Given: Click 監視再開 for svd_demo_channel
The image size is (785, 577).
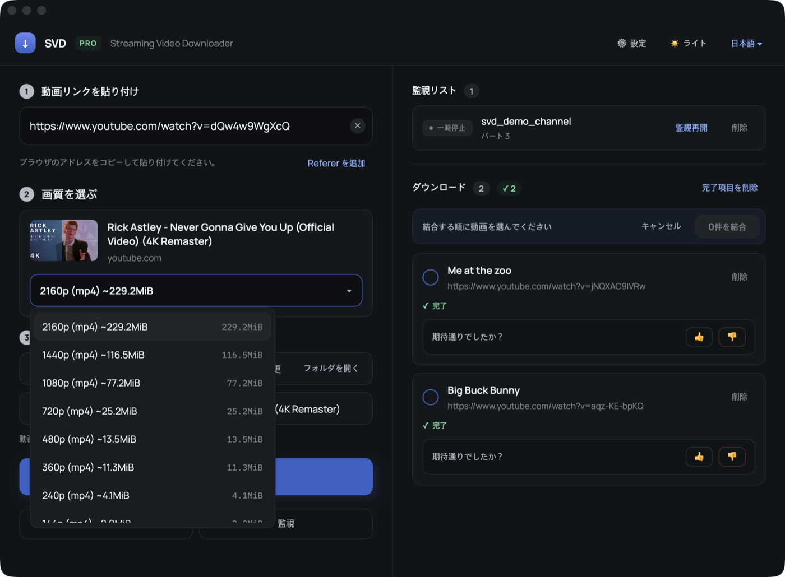Looking at the screenshot, I should [691, 128].
